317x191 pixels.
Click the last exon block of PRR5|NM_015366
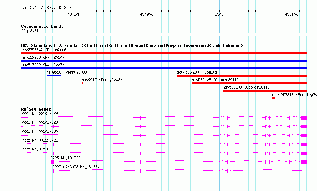click(304, 153)
